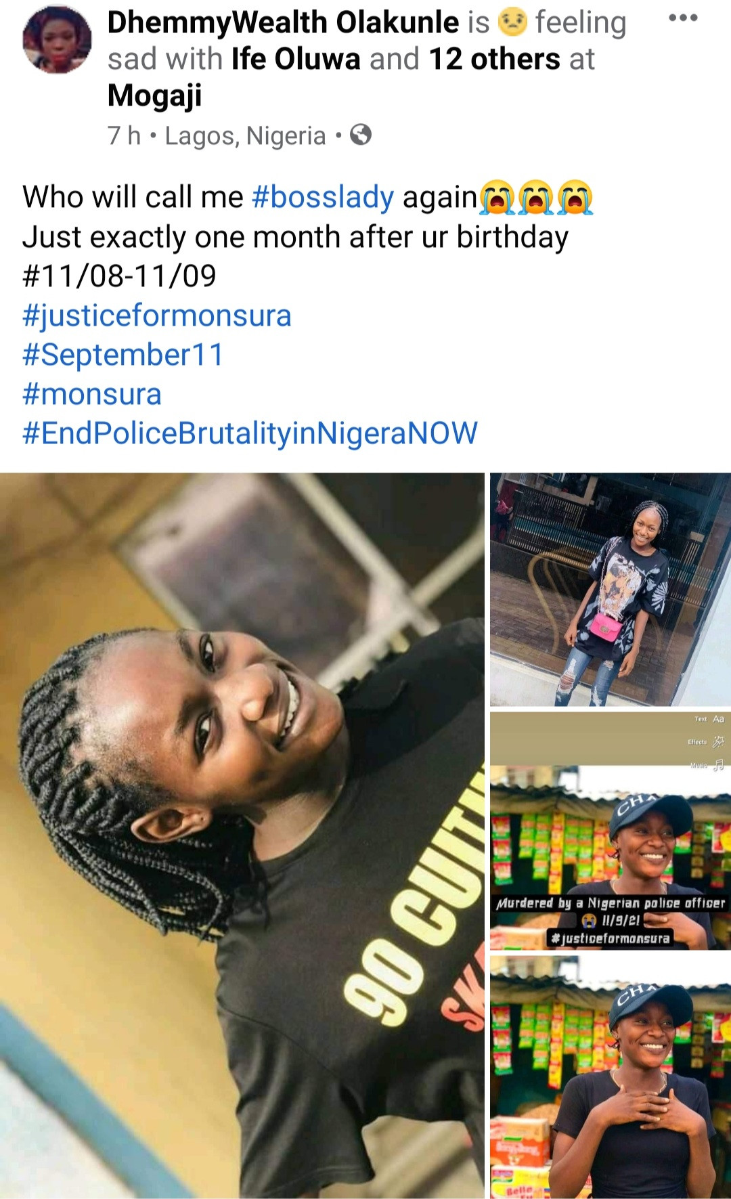Open the Mogaji location page
This screenshot has height=1199, width=731.
coord(155,96)
